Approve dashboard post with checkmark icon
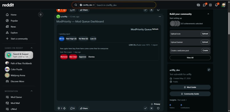The image size is (230, 112). click(x=145, y=108)
